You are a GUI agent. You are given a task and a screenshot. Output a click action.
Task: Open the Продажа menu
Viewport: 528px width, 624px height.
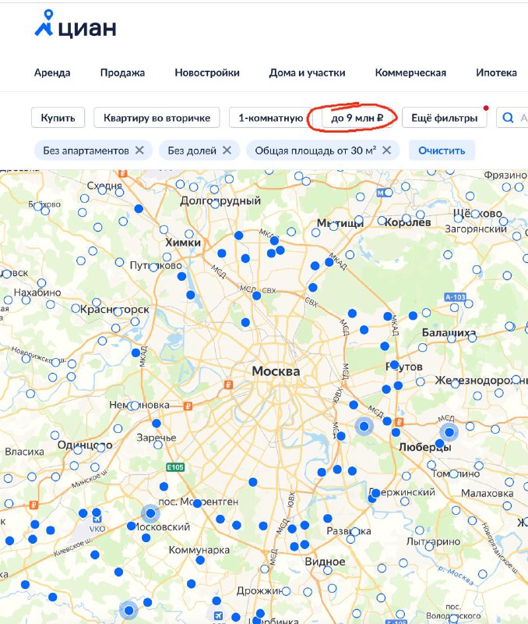pyautogui.click(x=122, y=73)
